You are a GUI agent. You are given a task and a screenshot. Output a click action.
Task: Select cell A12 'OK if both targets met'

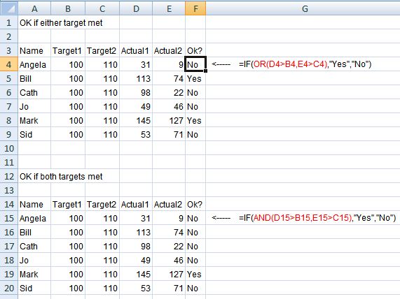(x=61, y=177)
